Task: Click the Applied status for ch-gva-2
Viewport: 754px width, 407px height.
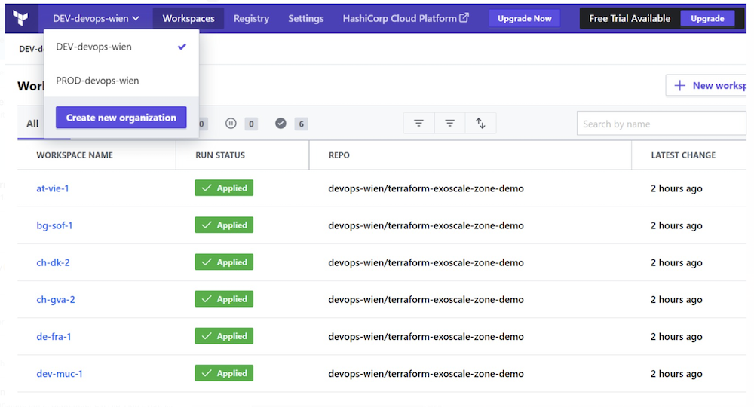Action: [224, 299]
